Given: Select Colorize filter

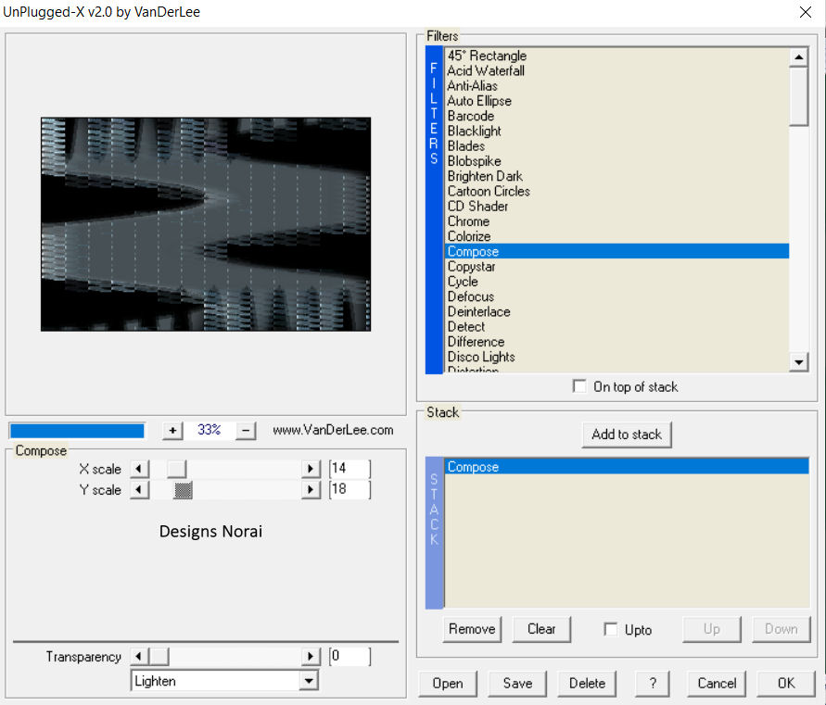Looking at the screenshot, I should [616, 236].
